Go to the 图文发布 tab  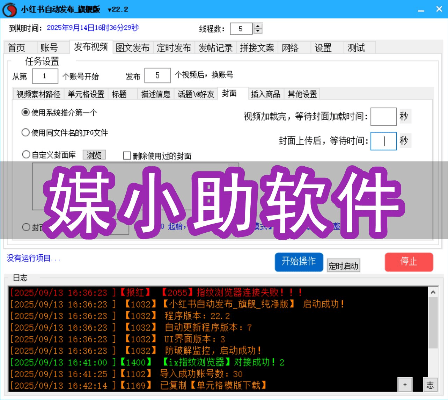coord(133,48)
